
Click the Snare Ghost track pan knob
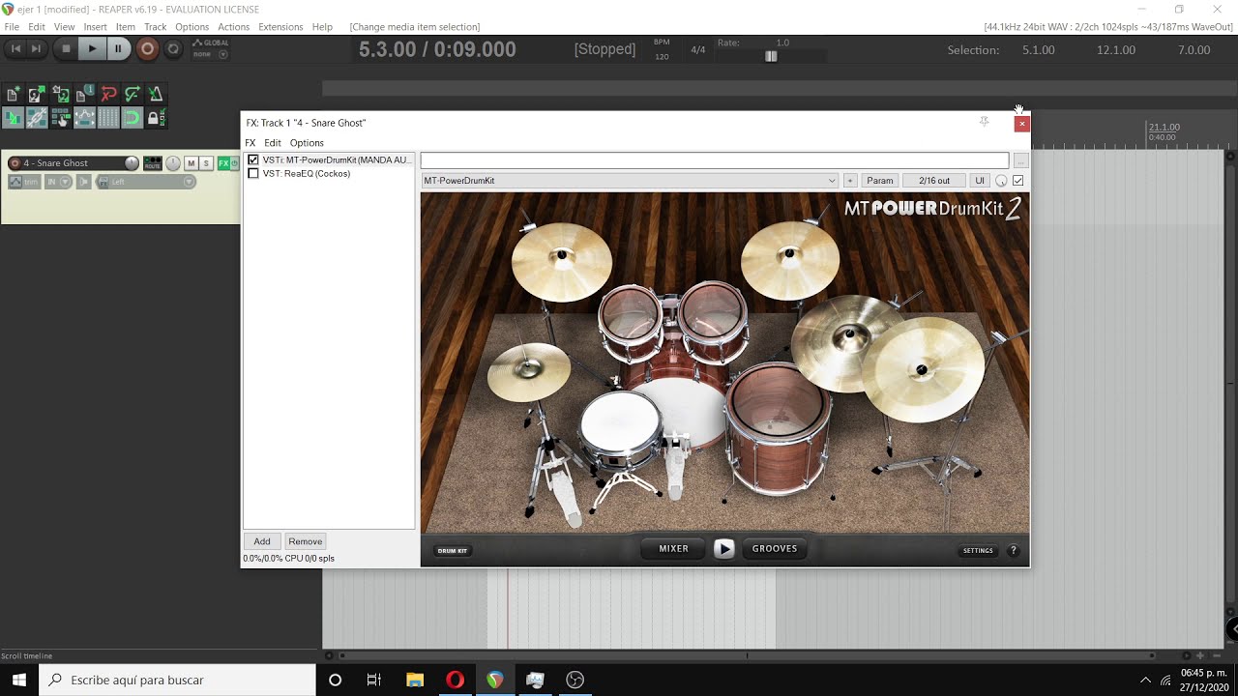point(173,163)
